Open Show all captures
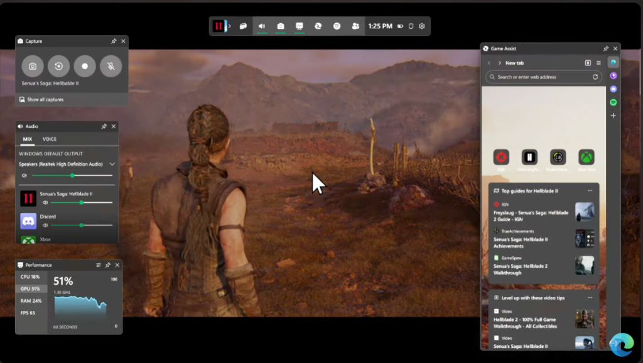 pos(41,100)
